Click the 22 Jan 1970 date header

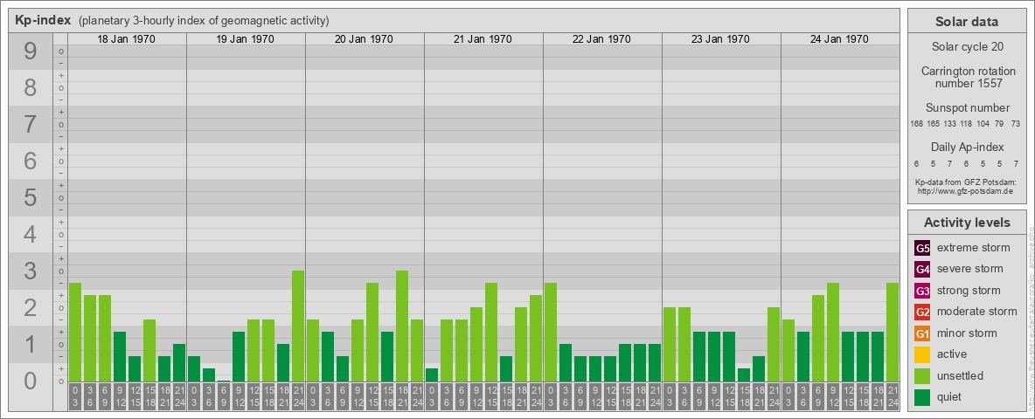coord(602,39)
